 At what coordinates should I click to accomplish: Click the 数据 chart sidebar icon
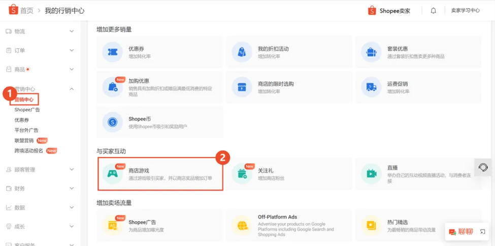9,207
